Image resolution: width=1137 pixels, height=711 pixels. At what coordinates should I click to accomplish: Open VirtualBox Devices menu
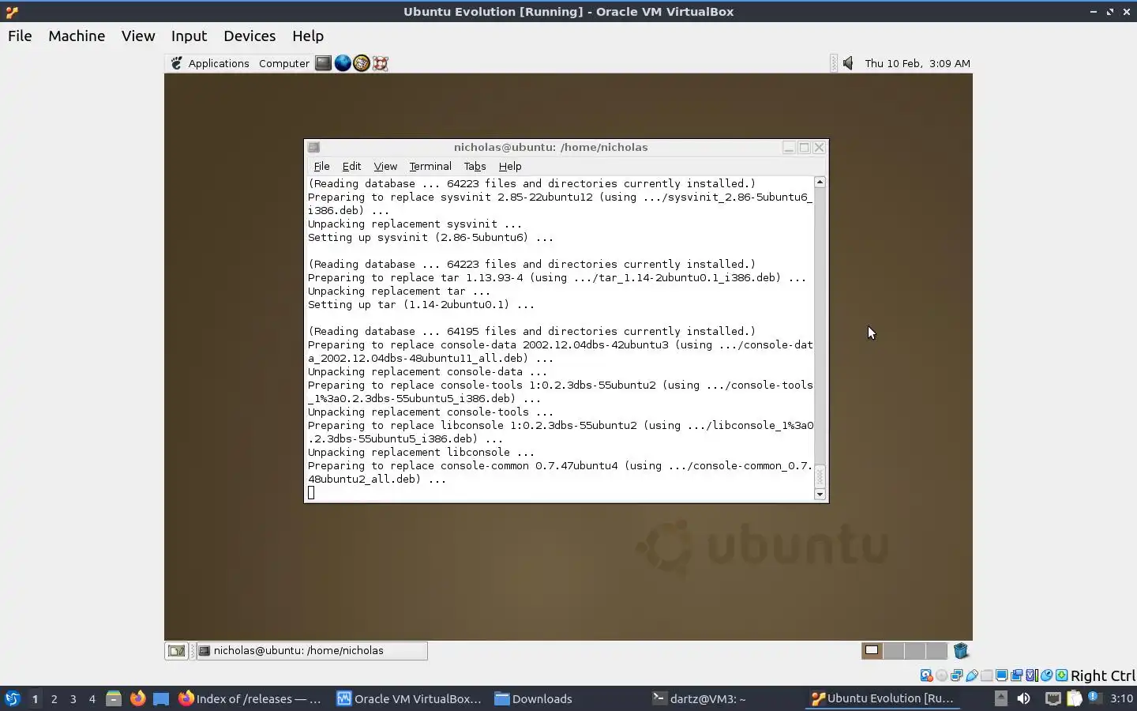[250, 36]
